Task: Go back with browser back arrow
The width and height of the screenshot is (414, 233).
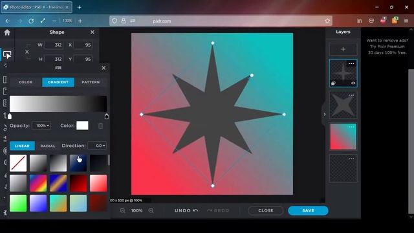Action: coord(8,21)
